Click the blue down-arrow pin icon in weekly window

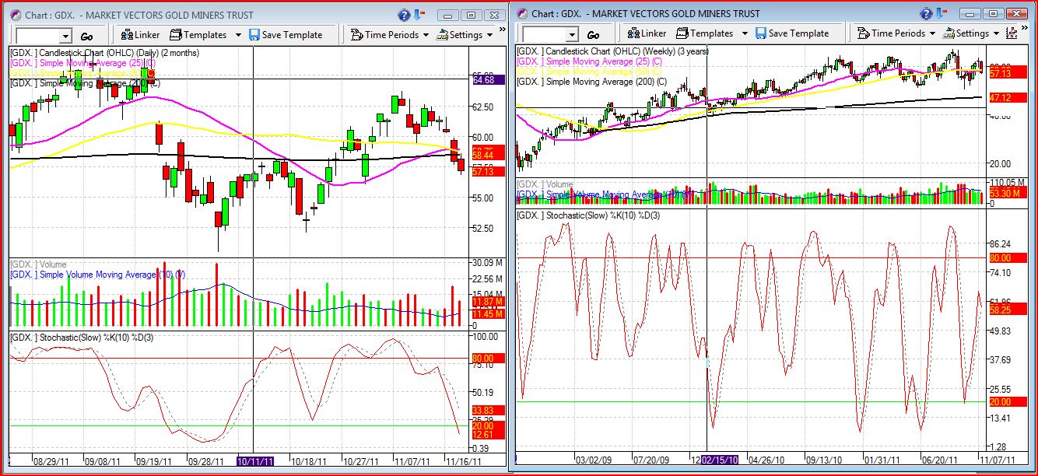942,13
